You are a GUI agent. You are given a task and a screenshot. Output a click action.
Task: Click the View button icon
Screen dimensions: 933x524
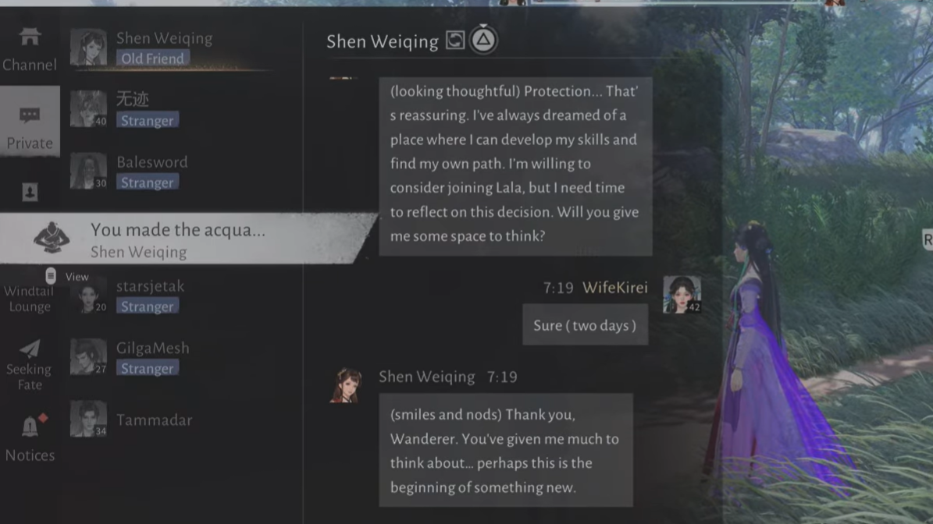[51, 276]
